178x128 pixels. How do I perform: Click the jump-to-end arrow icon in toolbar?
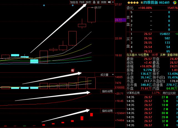(x=109, y=2)
